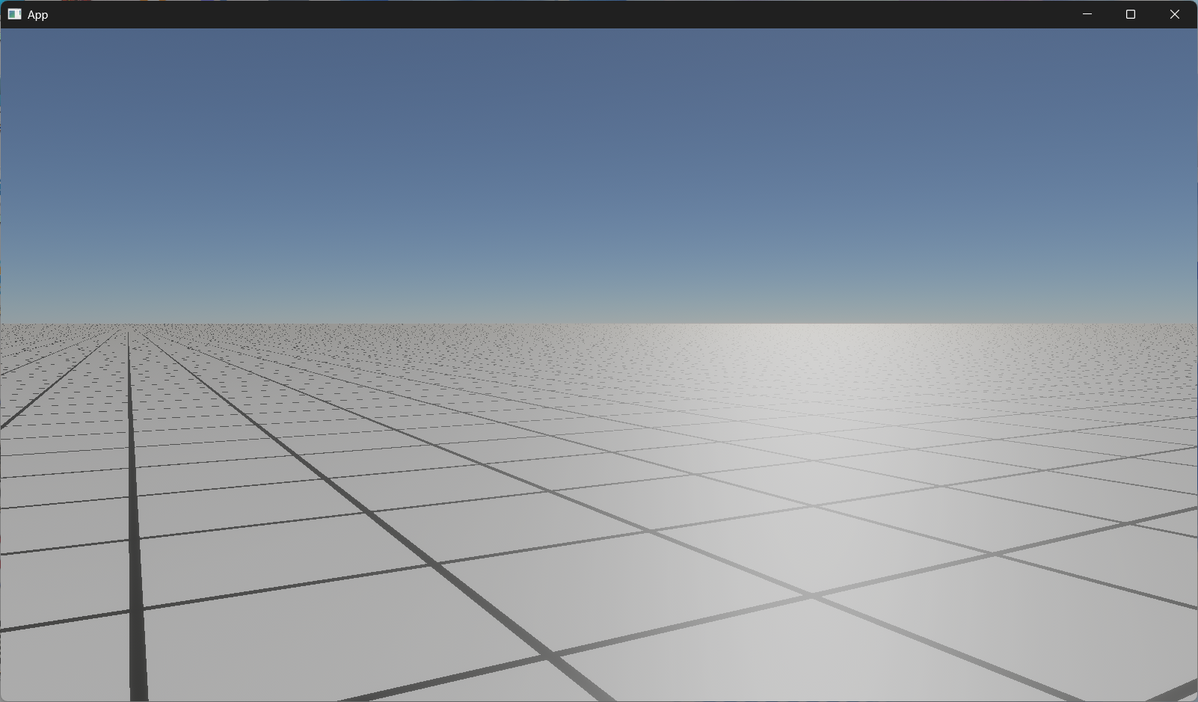Click where the thick line crosses the lowest horizontal line
The image size is (1198, 702).
click(x=136, y=611)
